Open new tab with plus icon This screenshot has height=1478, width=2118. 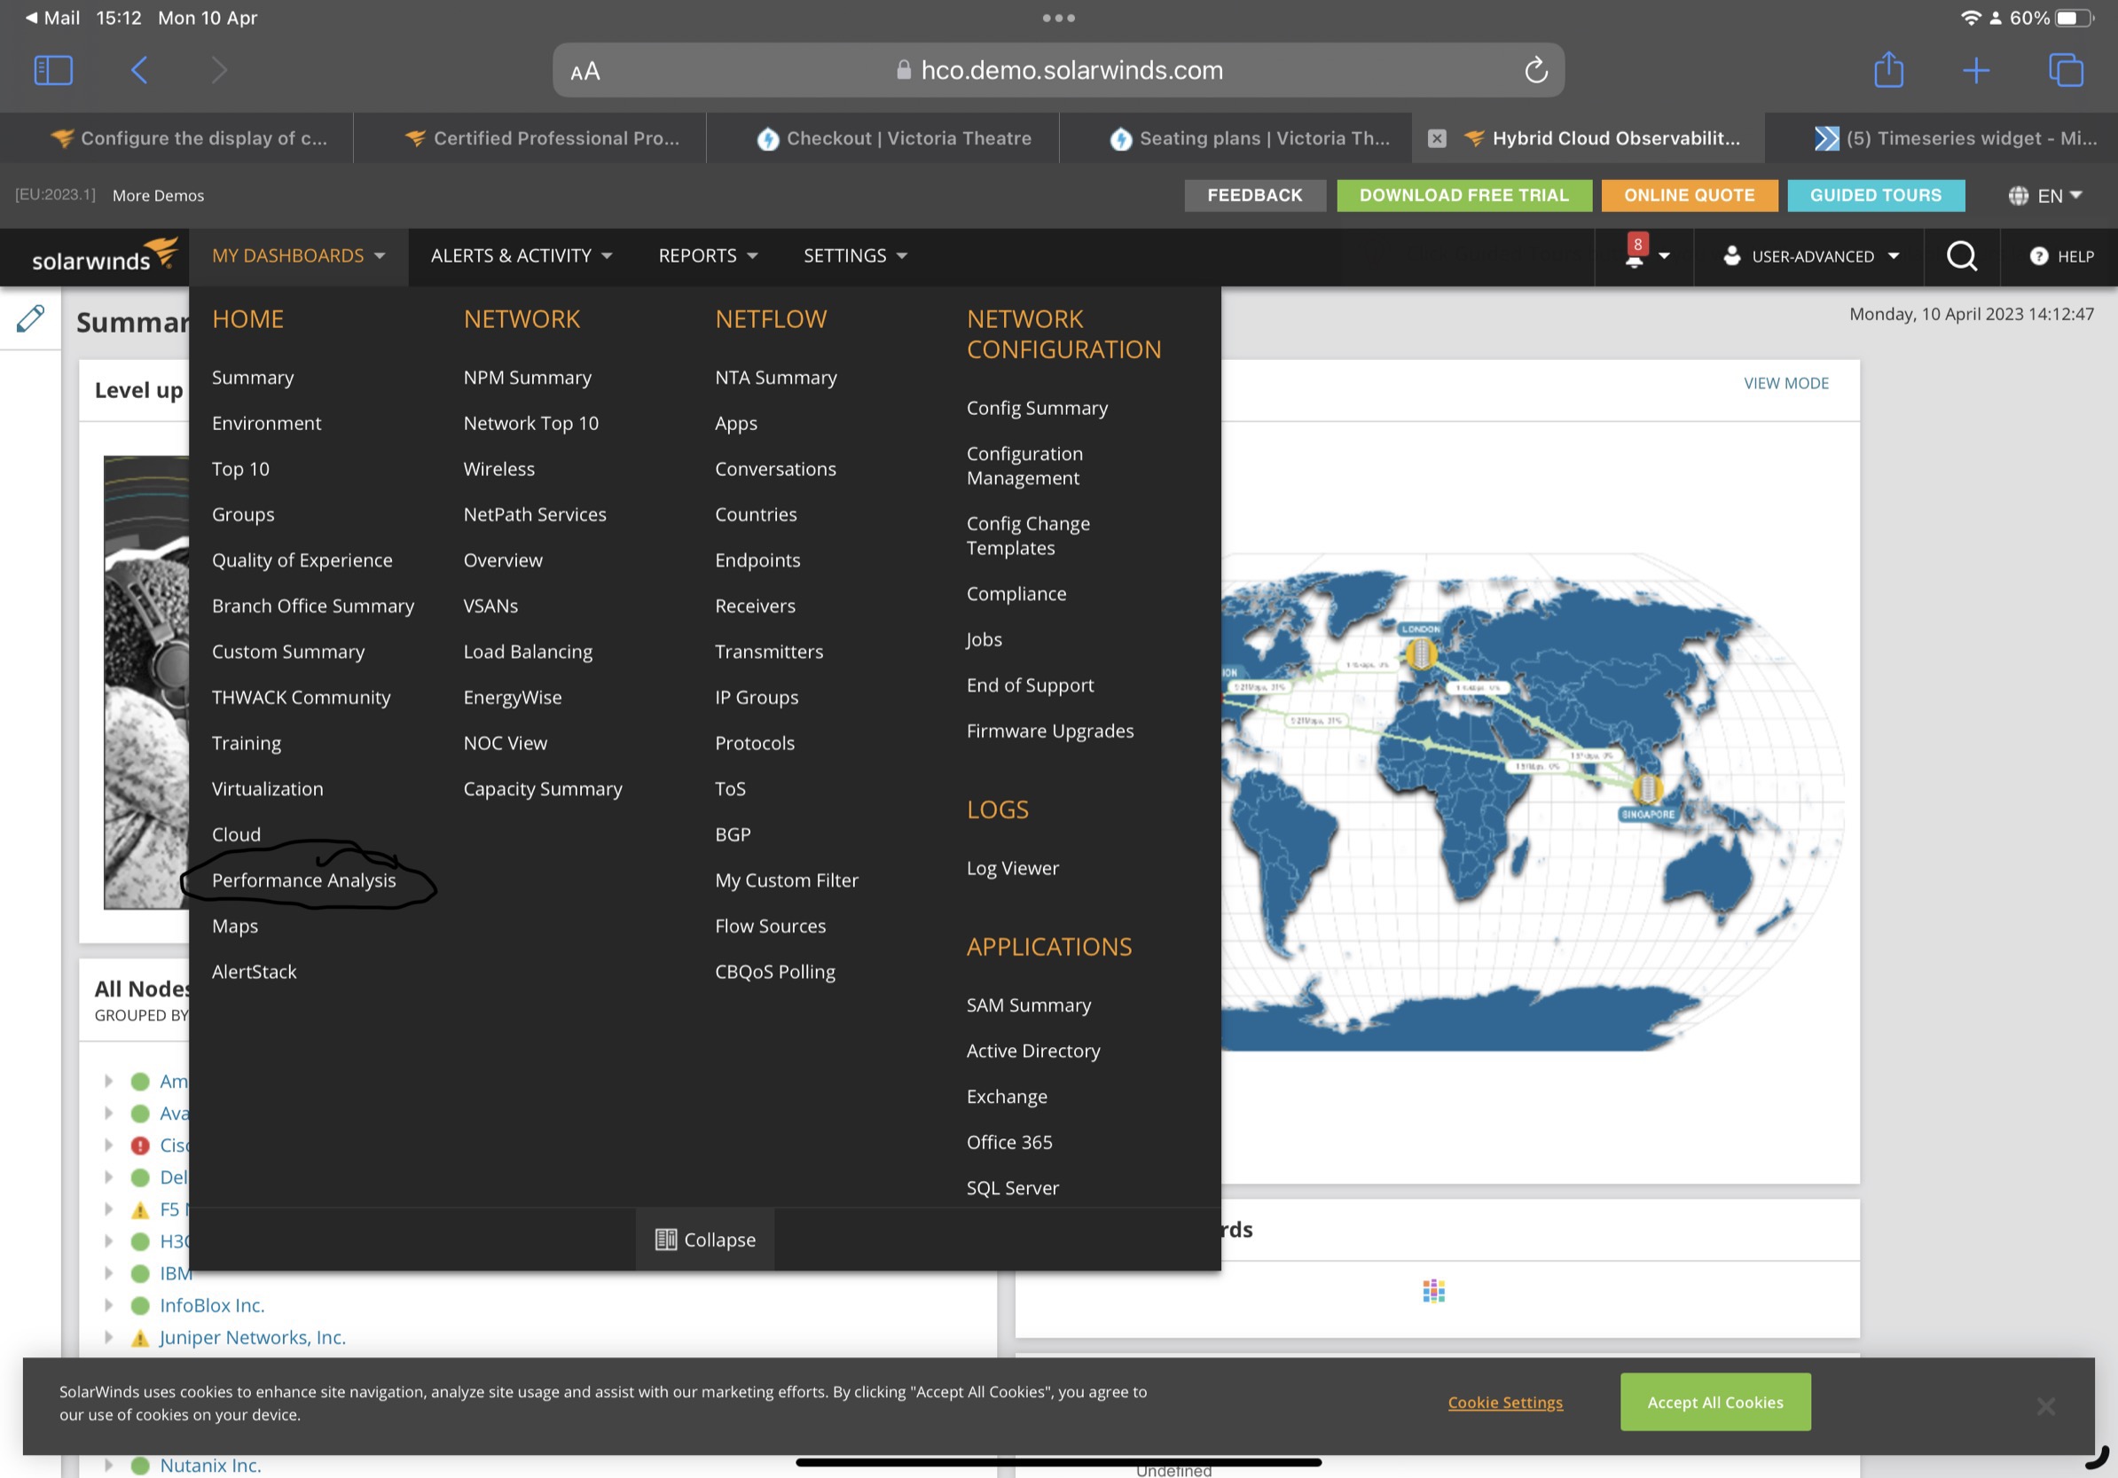point(1975,70)
